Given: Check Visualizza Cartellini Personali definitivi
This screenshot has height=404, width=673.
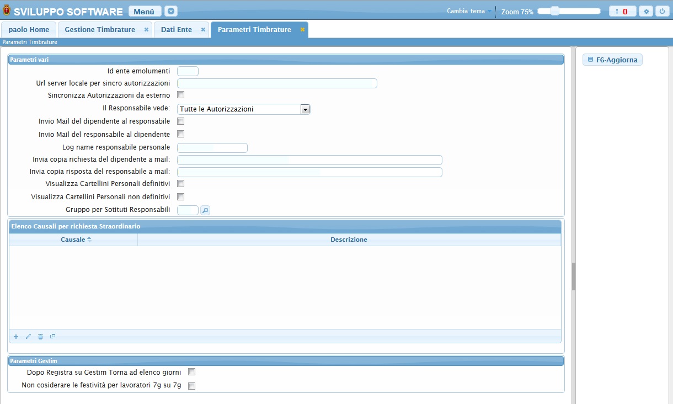Looking at the screenshot, I should [180, 183].
